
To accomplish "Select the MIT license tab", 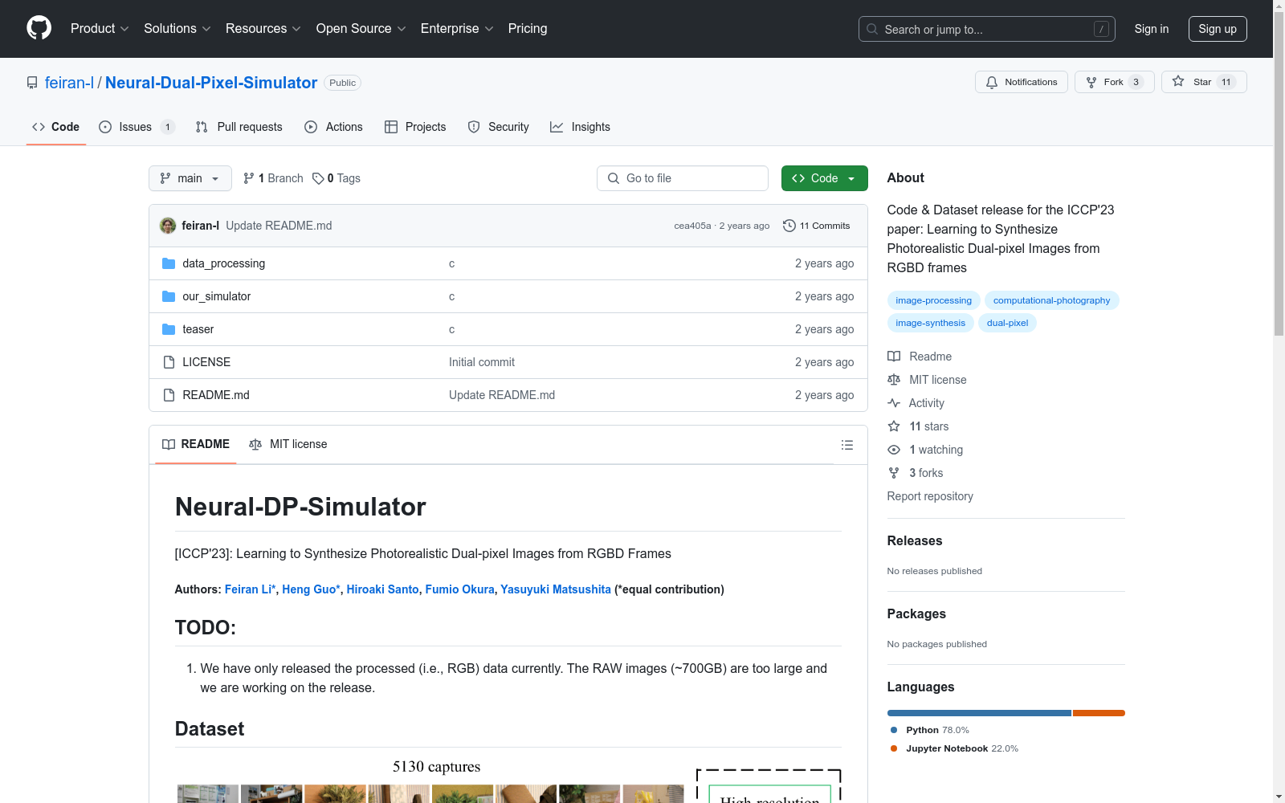I will point(288,444).
